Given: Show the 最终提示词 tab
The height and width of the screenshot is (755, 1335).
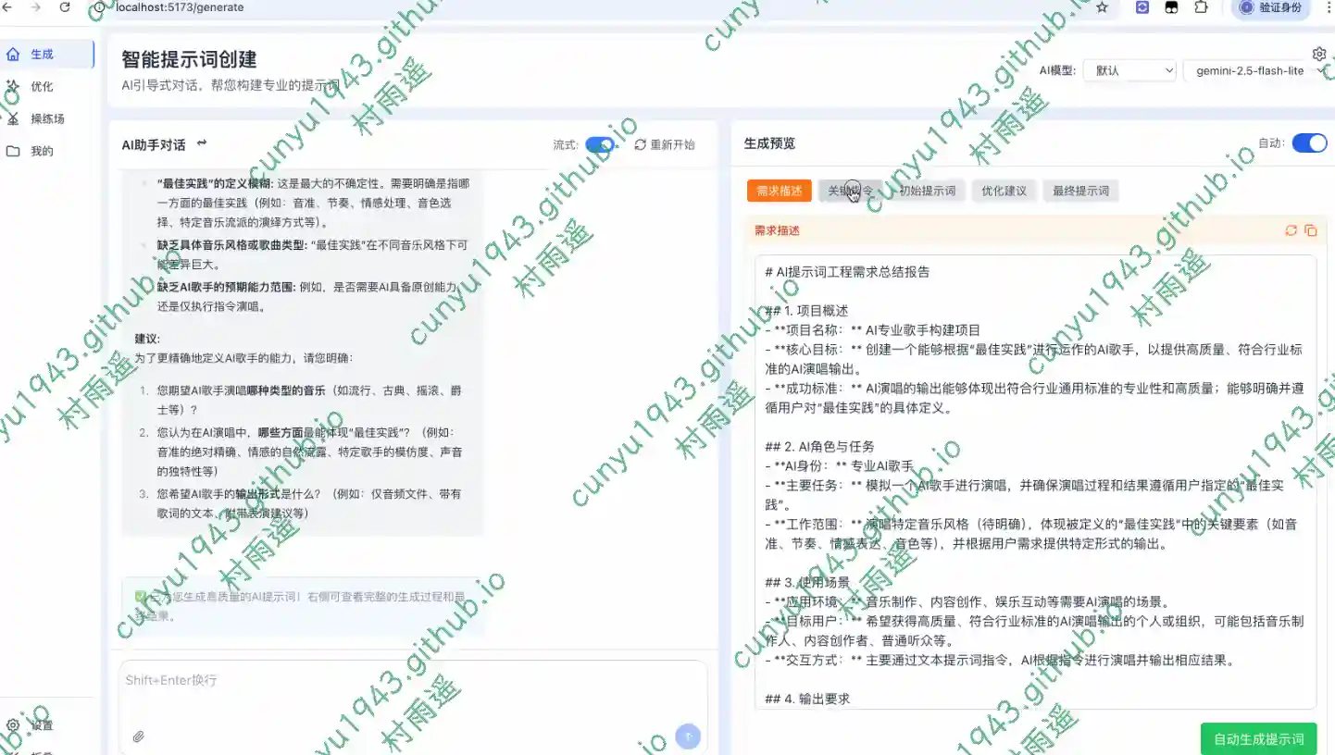Looking at the screenshot, I should [x=1080, y=191].
